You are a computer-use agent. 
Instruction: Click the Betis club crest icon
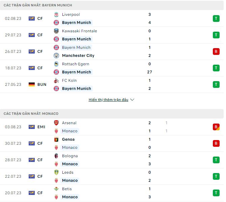pos(56,189)
